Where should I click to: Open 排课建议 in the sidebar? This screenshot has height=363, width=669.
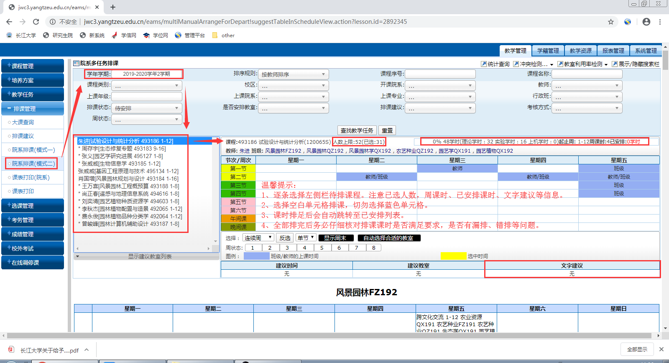(23, 136)
